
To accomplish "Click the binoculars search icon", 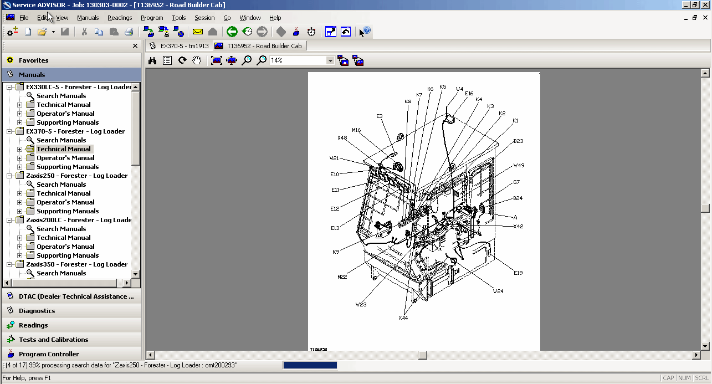I will click(152, 60).
